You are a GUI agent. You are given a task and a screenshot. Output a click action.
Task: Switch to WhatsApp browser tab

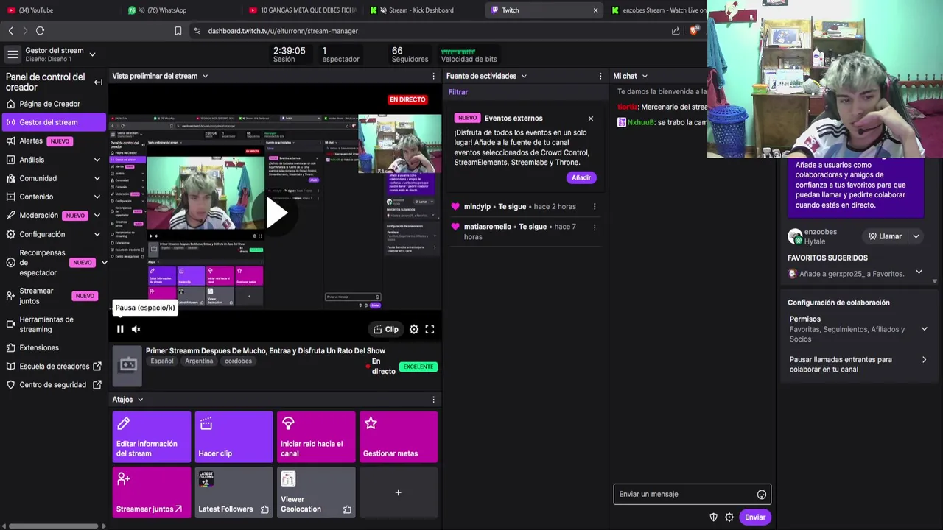pos(180,10)
